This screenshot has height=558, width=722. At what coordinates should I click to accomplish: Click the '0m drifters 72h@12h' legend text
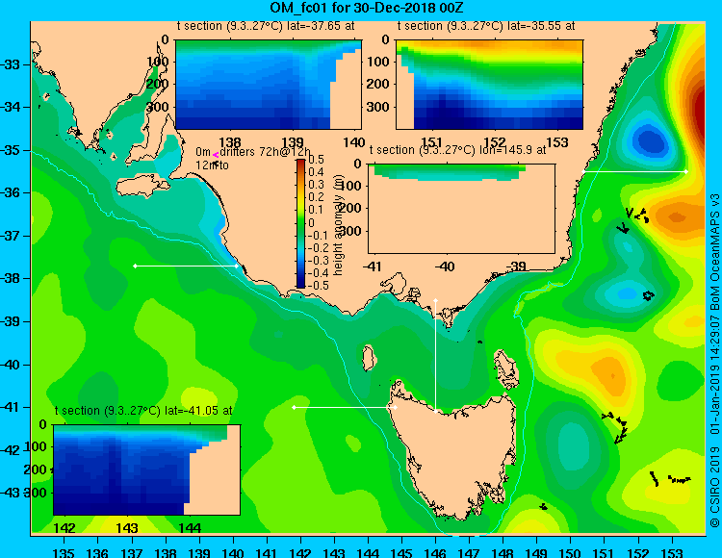click(x=253, y=152)
